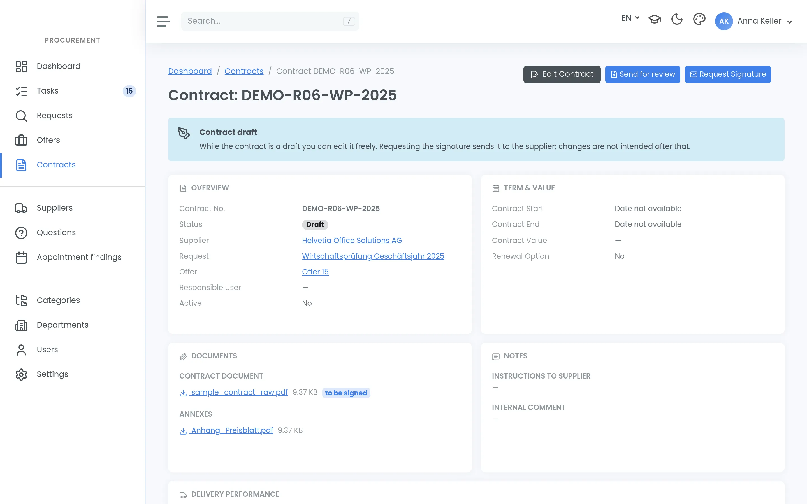Viewport: 807px width, 504px height.
Task: Go to Dashboard breadcrumb link
Action: pos(190,71)
